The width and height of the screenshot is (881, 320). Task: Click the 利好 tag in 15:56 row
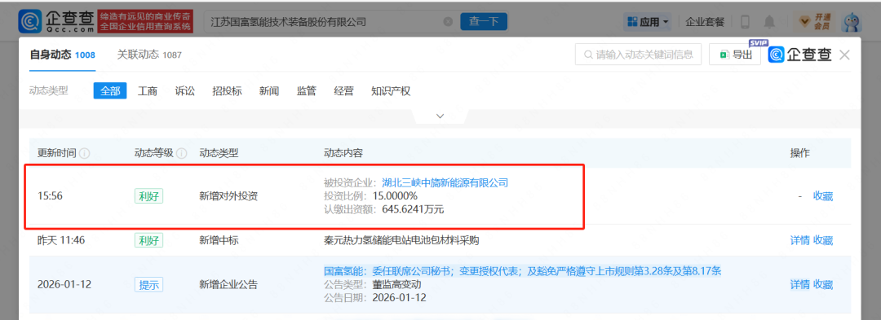click(148, 196)
